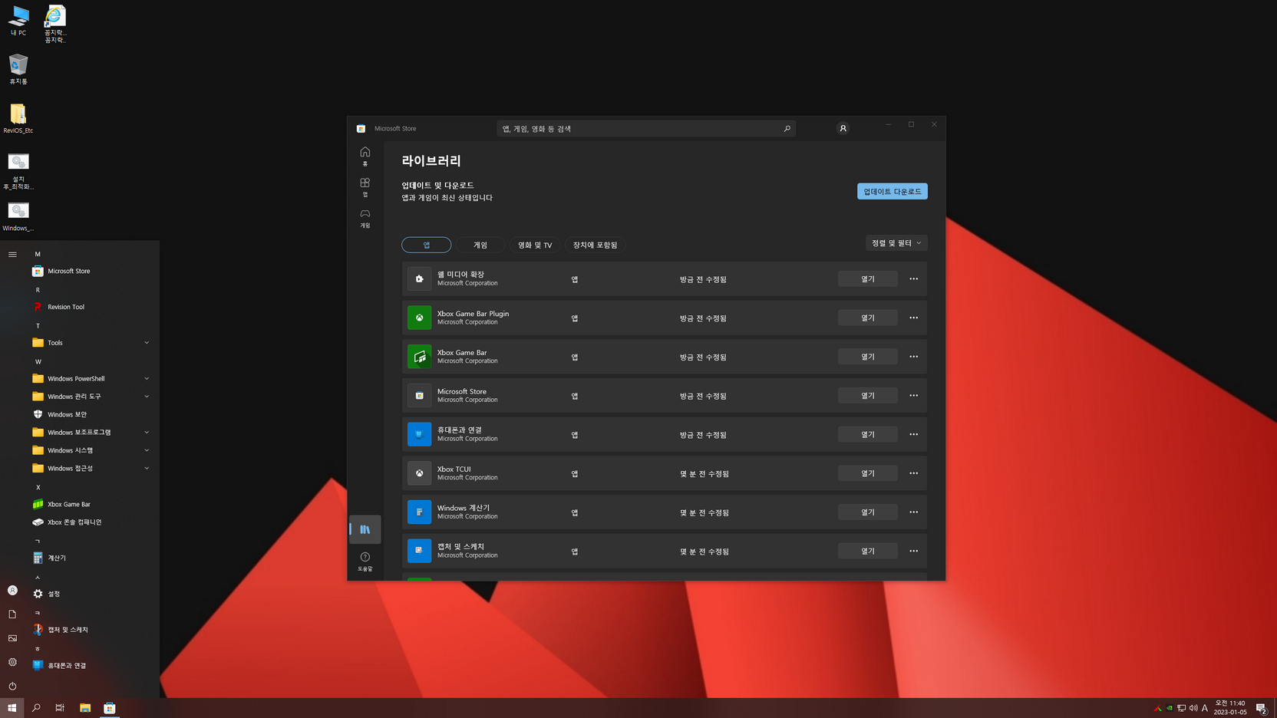Click 열기 for Windows 계산기 row
Viewport: 1277px width, 718px height.
tap(867, 512)
